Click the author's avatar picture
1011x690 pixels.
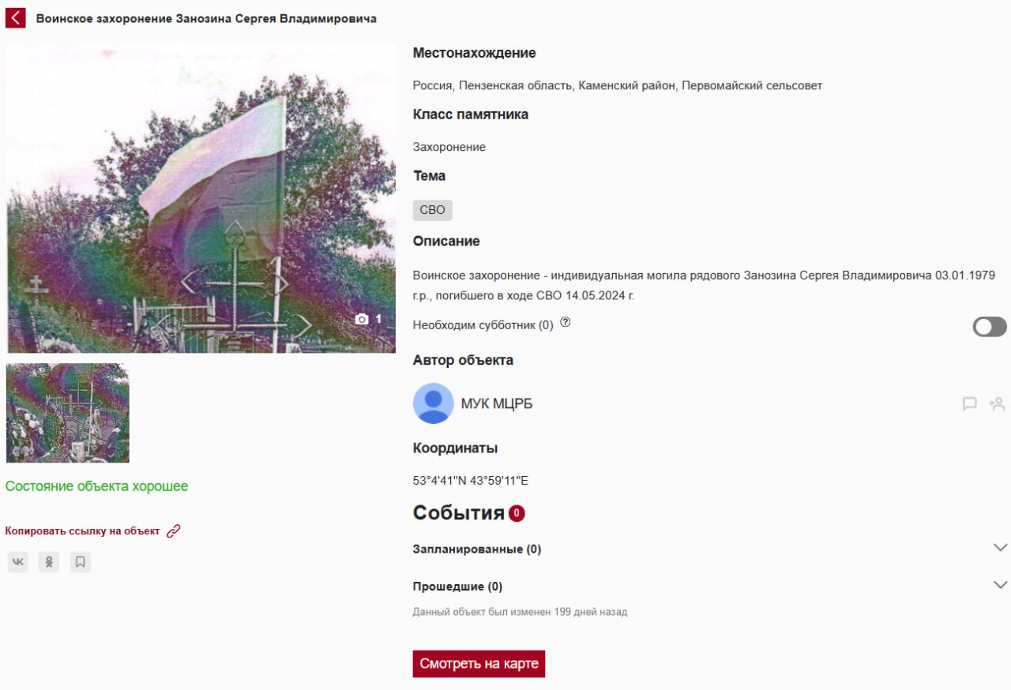434,403
